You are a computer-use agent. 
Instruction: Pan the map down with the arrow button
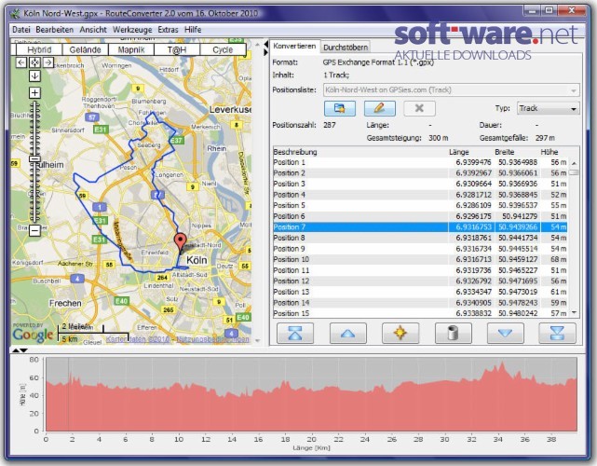(34, 75)
